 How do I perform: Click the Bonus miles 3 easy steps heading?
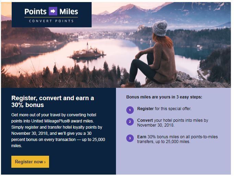click(164, 97)
